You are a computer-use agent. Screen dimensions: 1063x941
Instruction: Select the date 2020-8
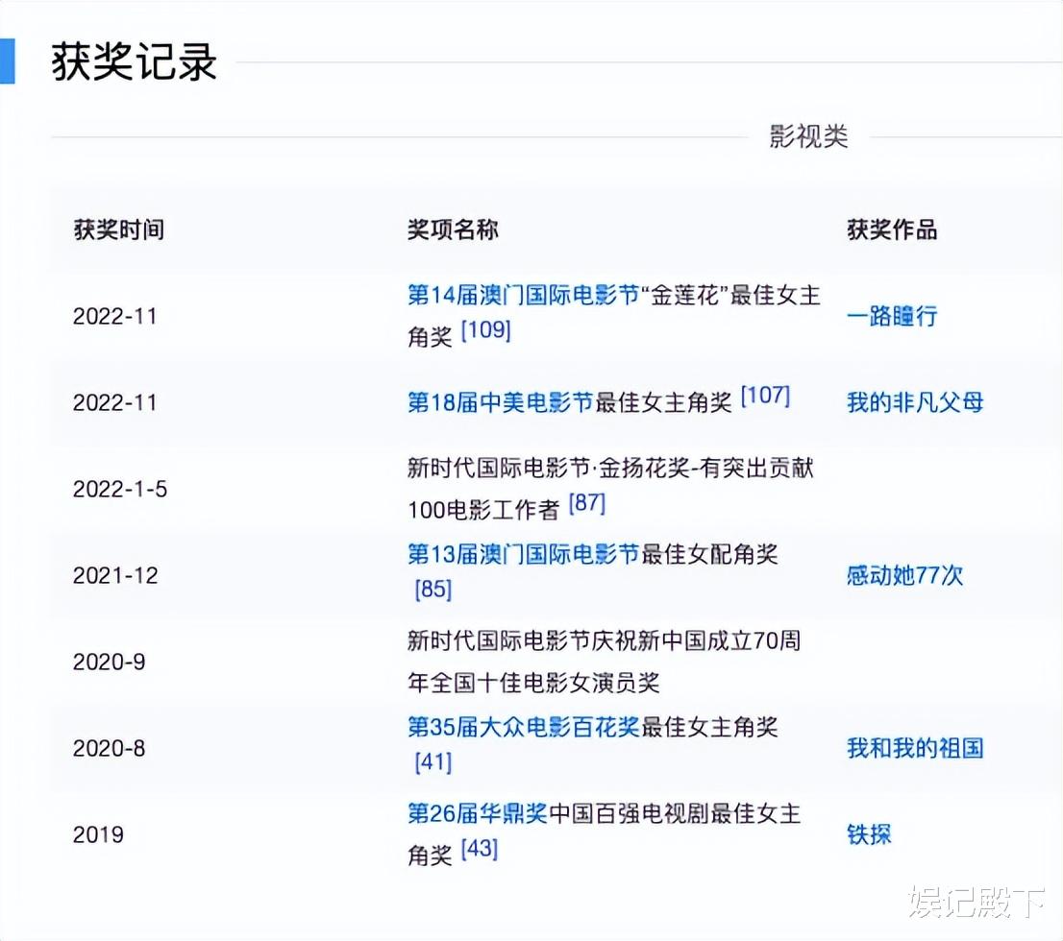click(110, 749)
